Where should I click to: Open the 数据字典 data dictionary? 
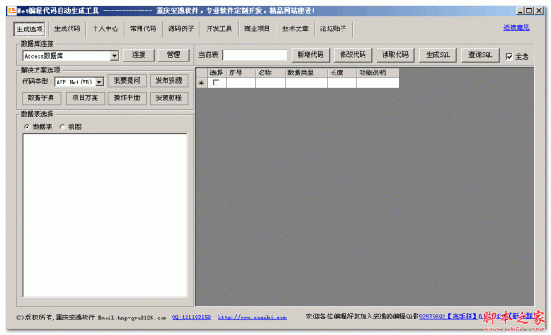(x=41, y=98)
